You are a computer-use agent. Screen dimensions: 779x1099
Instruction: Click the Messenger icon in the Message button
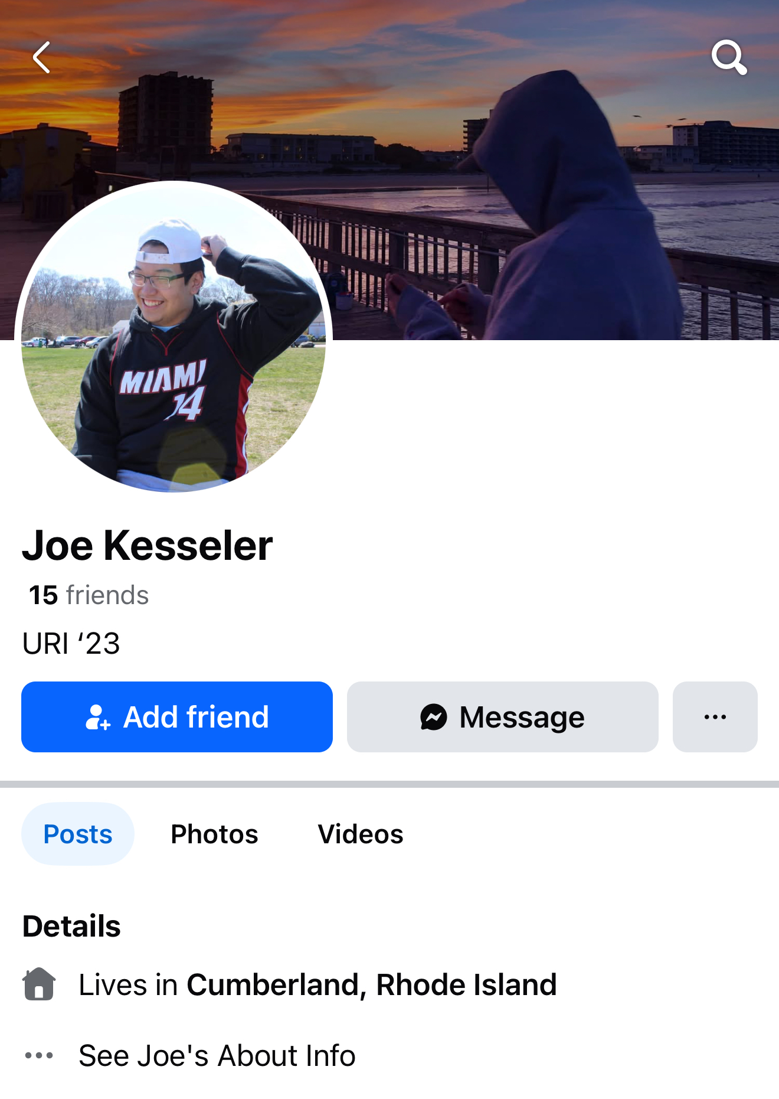click(x=434, y=717)
